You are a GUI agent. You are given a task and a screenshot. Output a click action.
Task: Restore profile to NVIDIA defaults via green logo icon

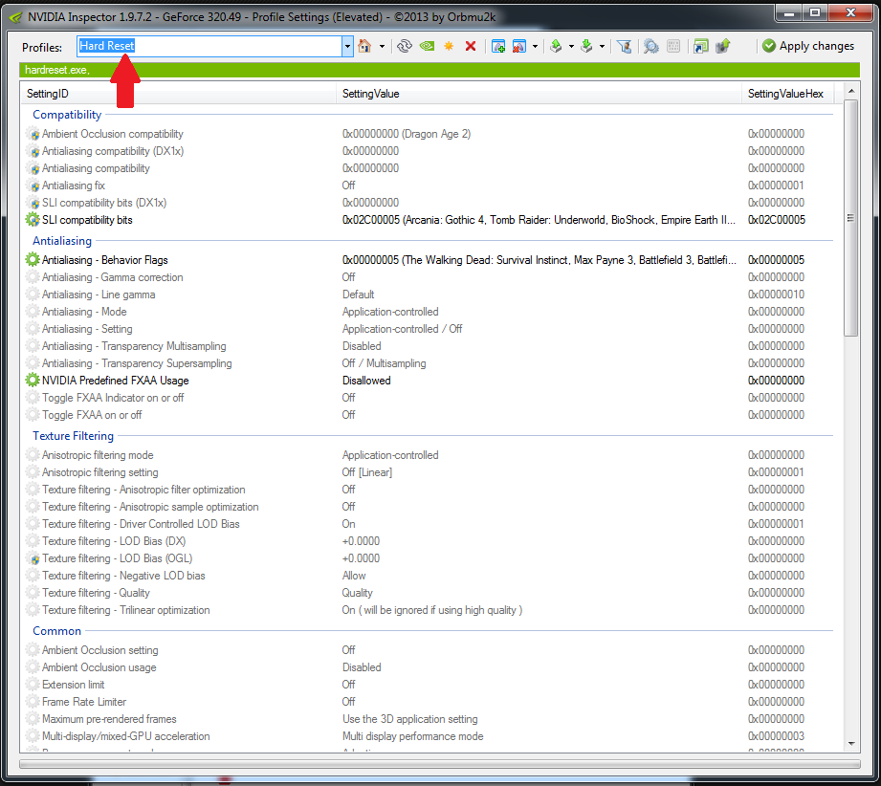[x=427, y=46]
